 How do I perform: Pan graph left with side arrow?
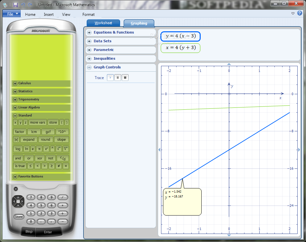159,150
